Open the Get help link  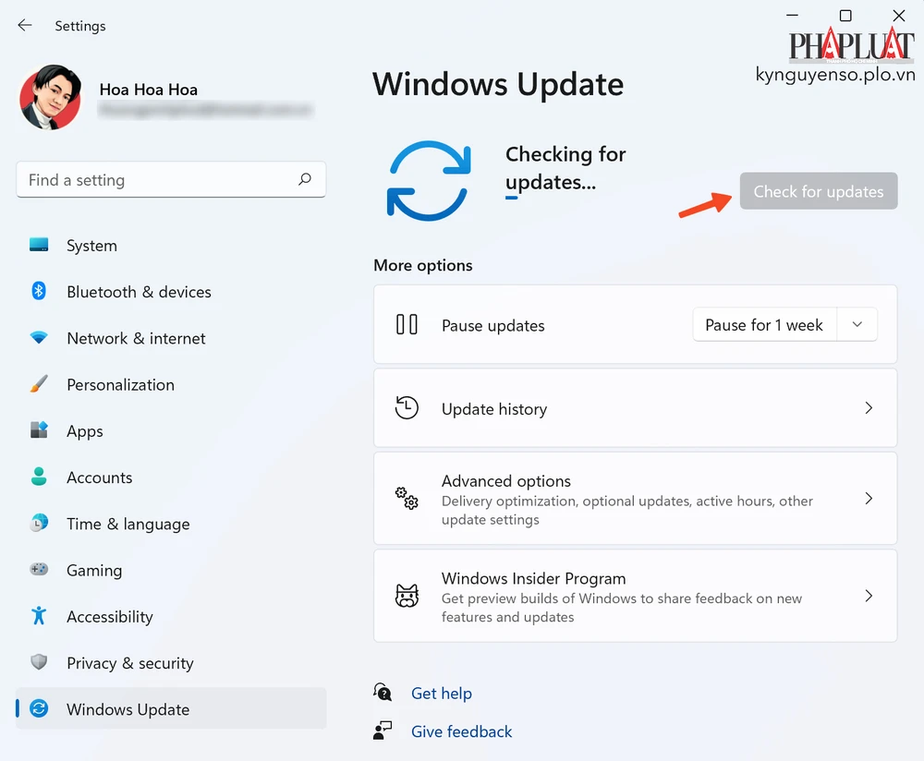click(x=442, y=694)
